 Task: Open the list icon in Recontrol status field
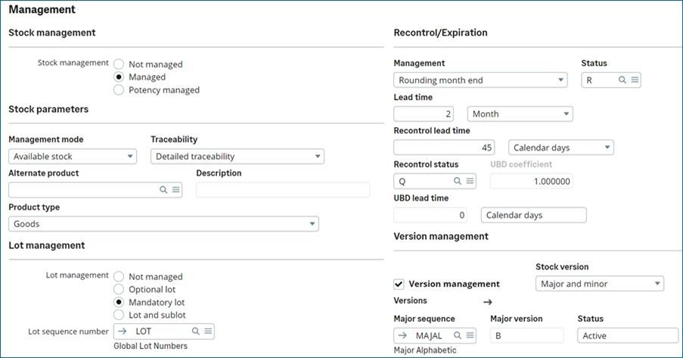coord(469,181)
